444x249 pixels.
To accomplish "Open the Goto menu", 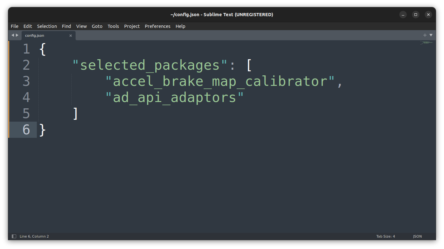I will 97,26.
